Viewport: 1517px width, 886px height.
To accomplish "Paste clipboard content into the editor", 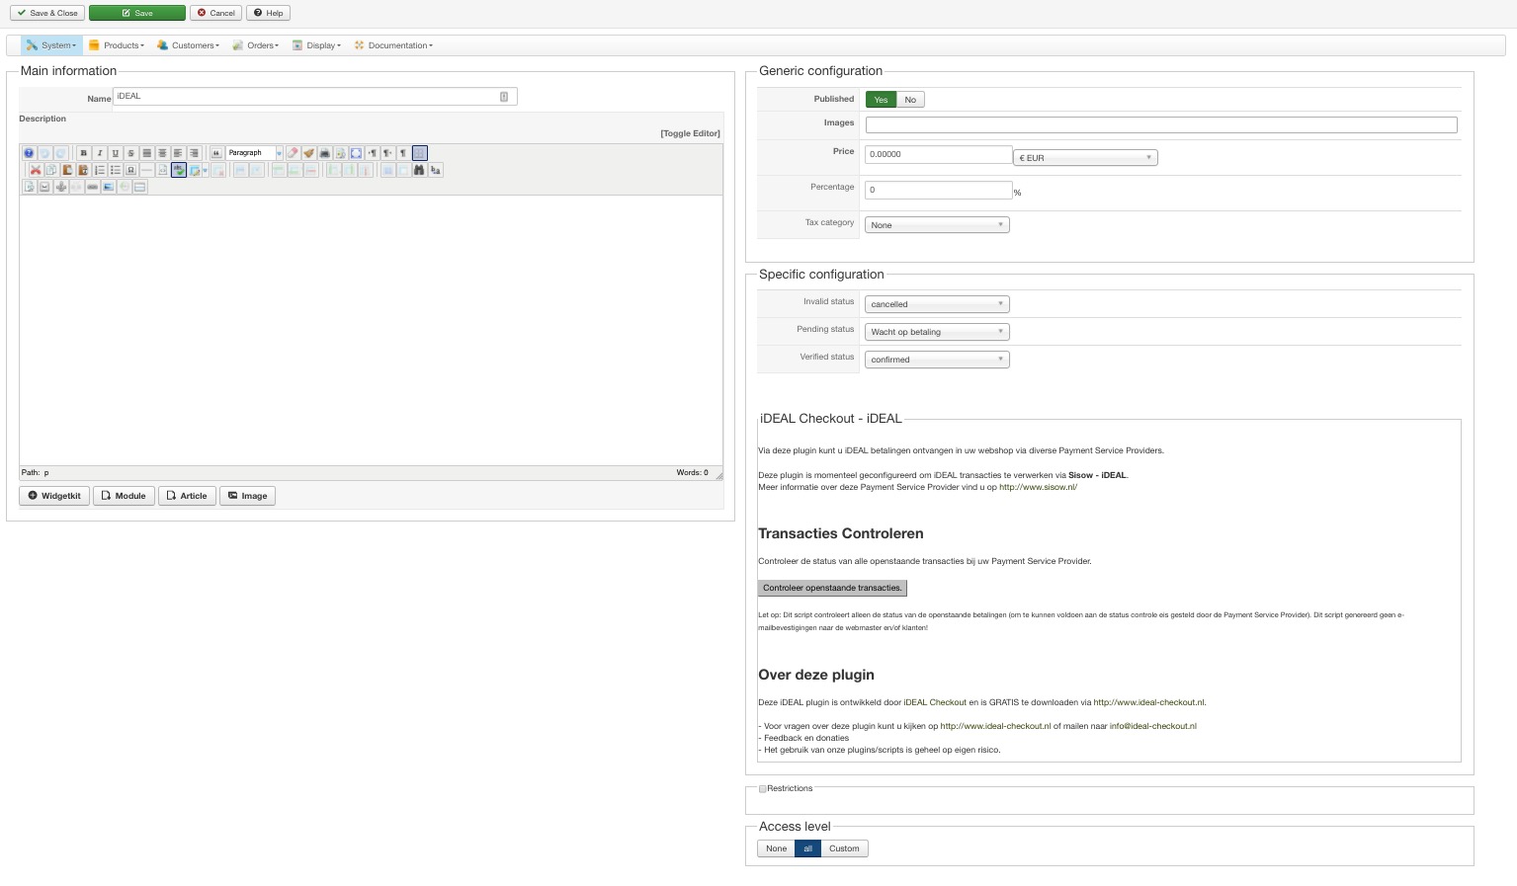I will (67, 170).
